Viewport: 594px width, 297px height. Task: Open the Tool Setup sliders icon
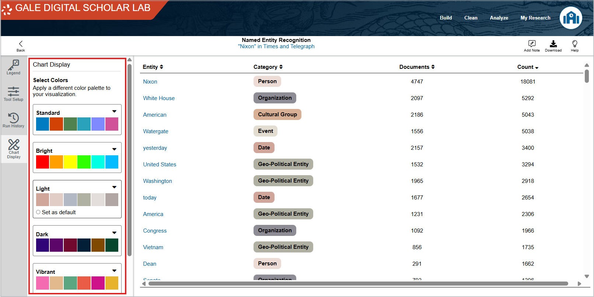[14, 92]
